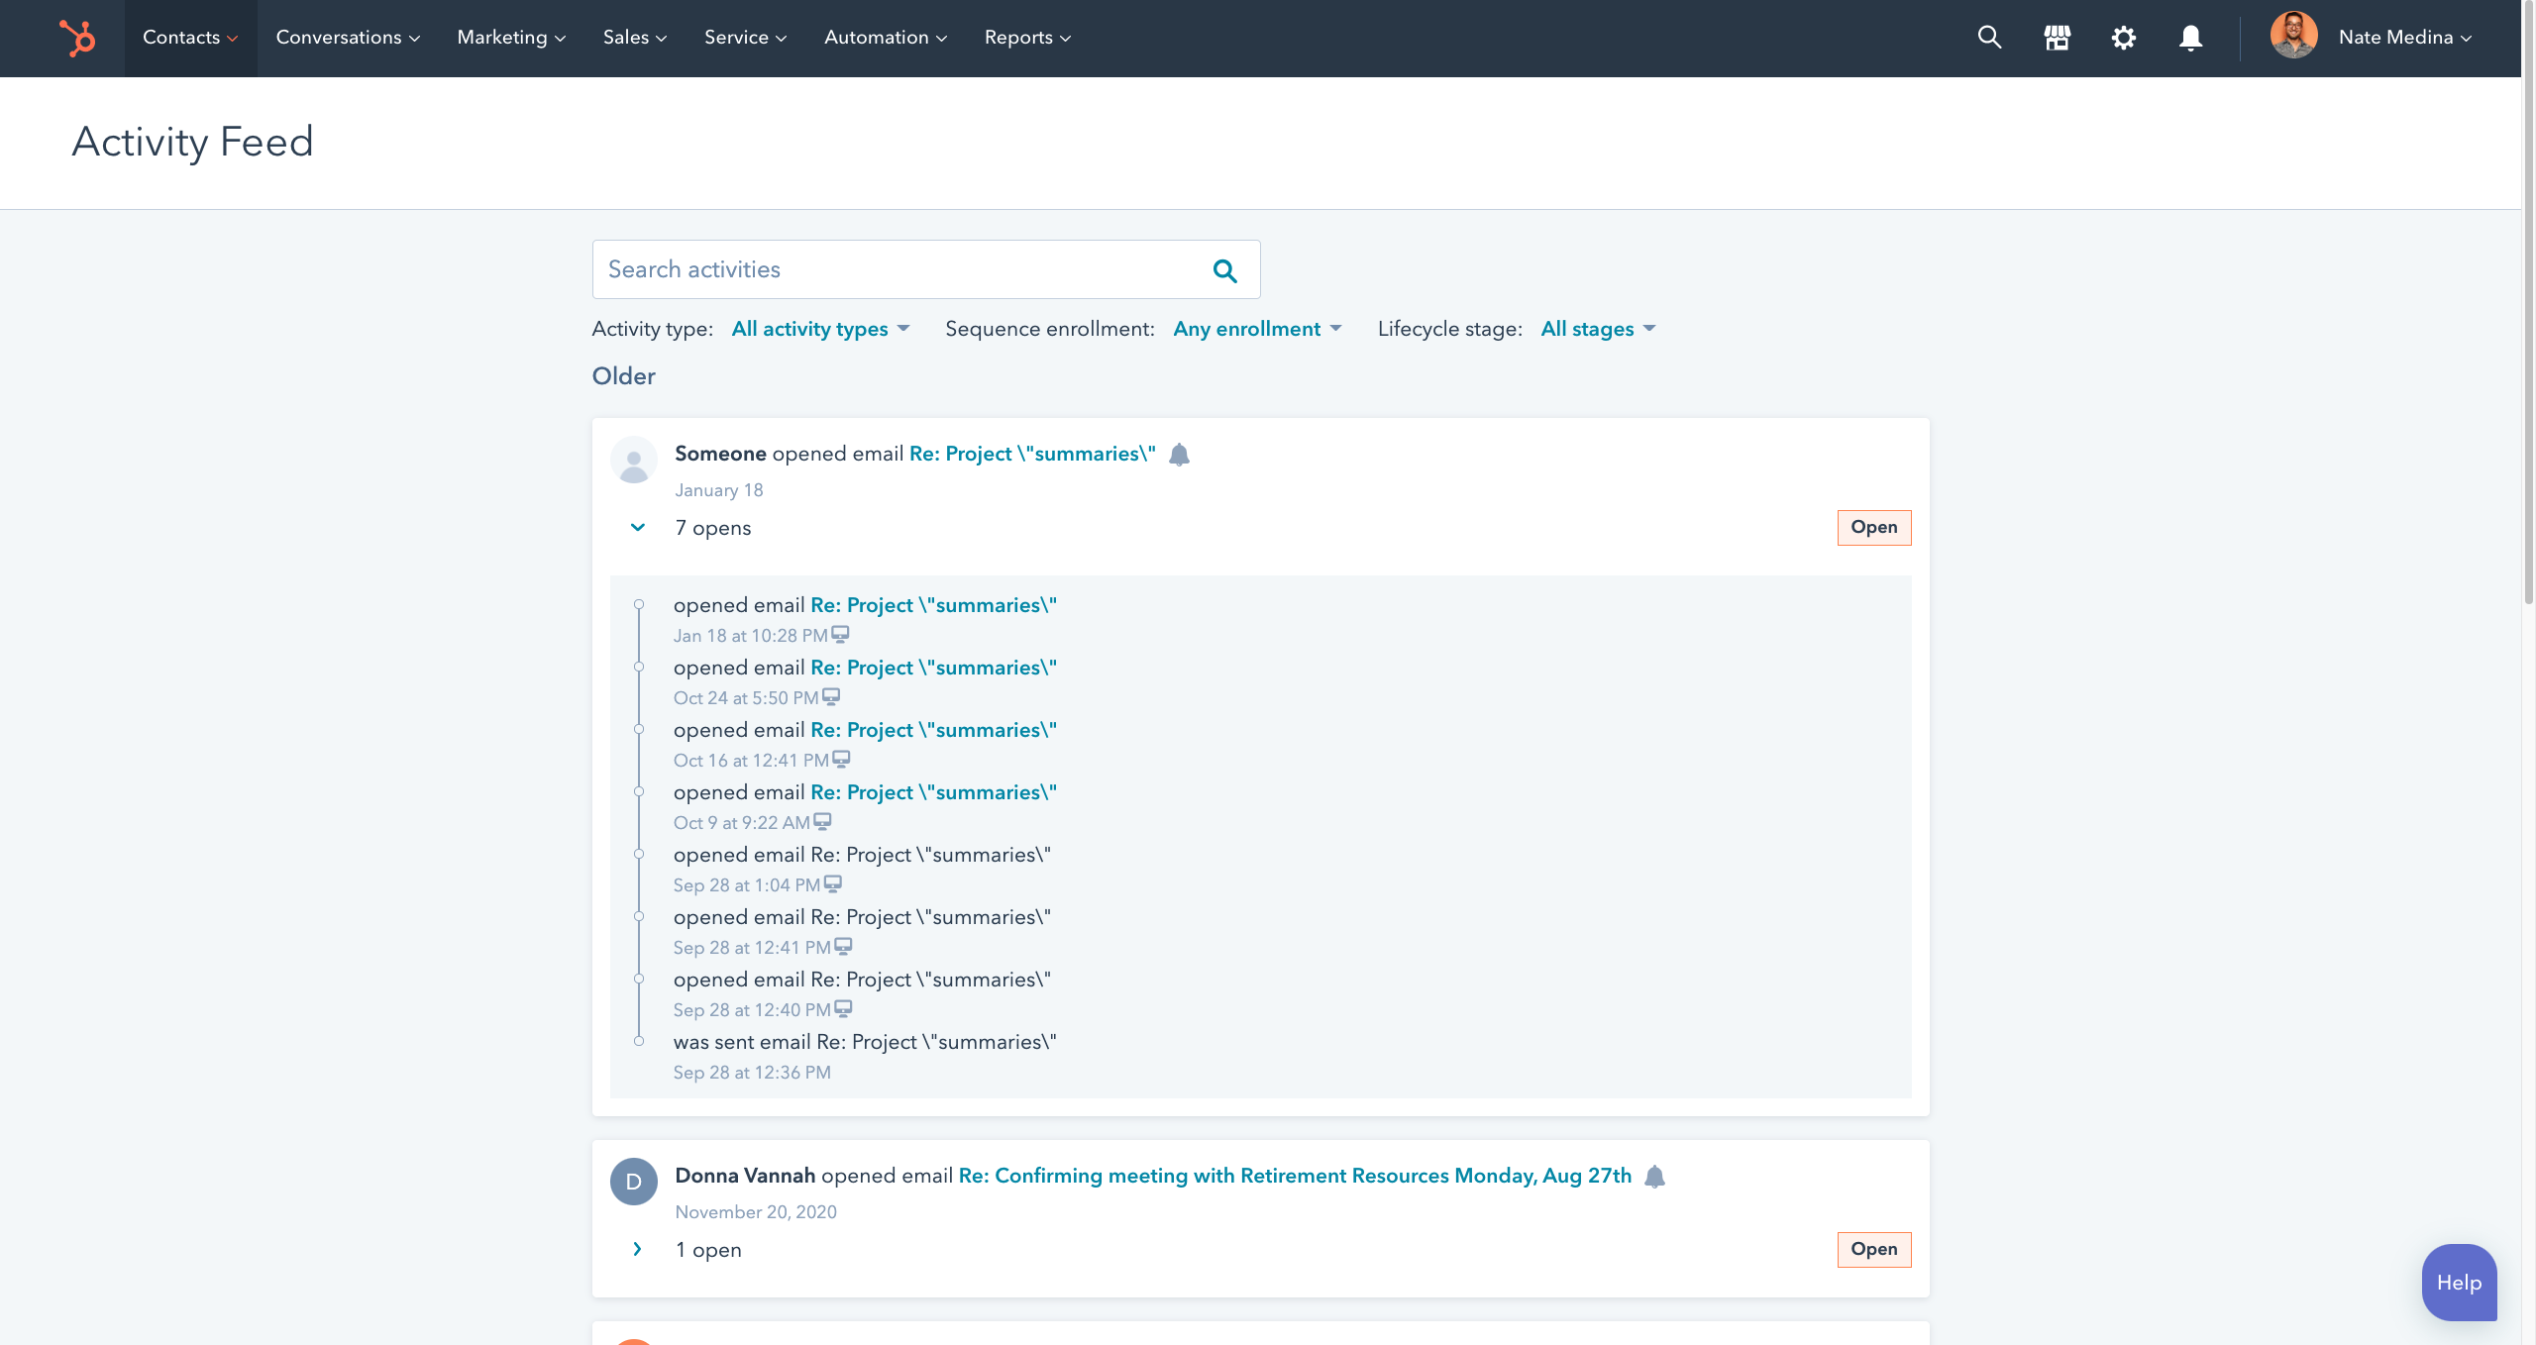Open notifications bell in top navigation
The height and width of the screenshot is (1345, 2536).
(x=2190, y=38)
